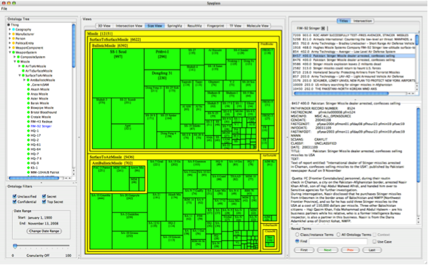Image resolution: width=428 pixels, height=265 pixels.
Task: Click the Granularity slider handle
Action: click(x=15, y=246)
